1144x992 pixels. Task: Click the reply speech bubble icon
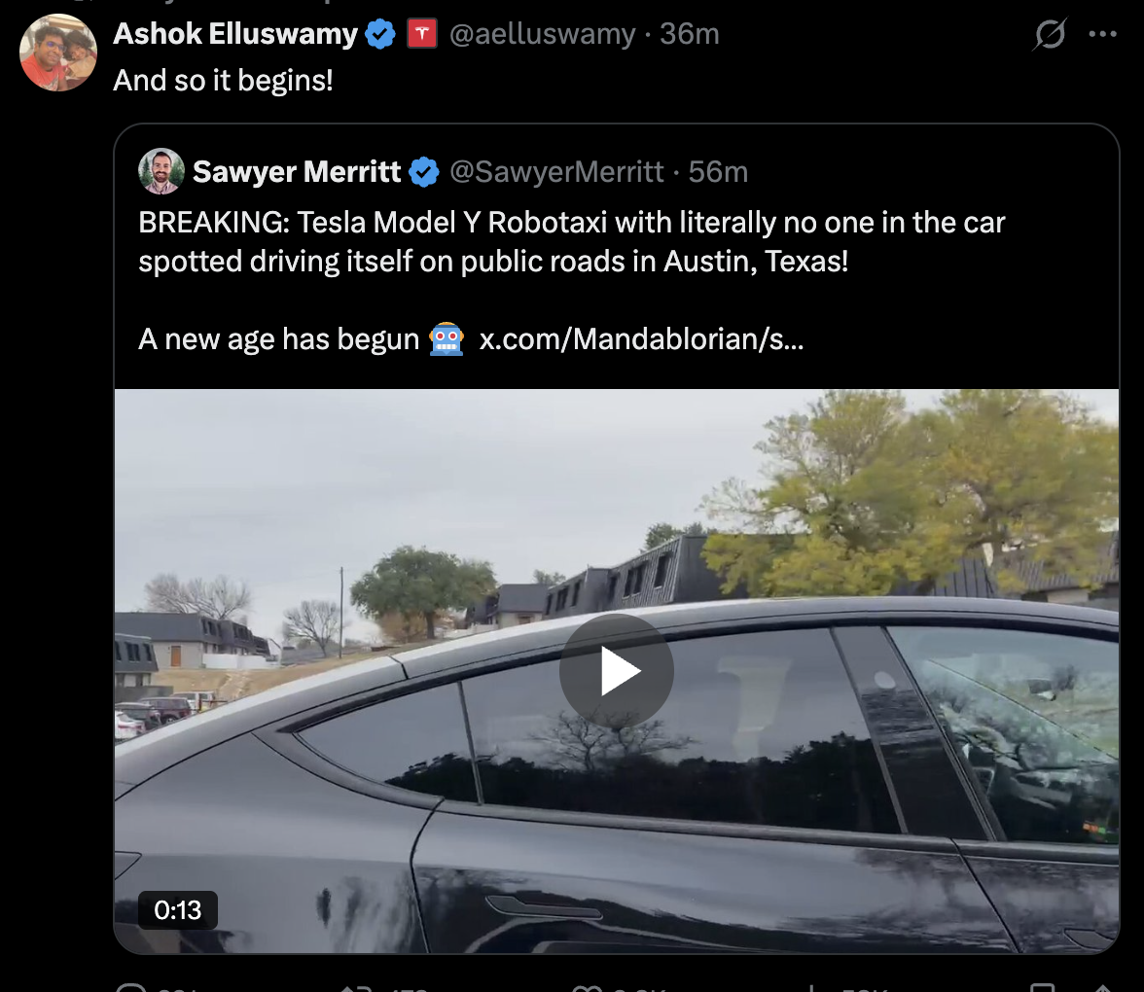point(130,984)
